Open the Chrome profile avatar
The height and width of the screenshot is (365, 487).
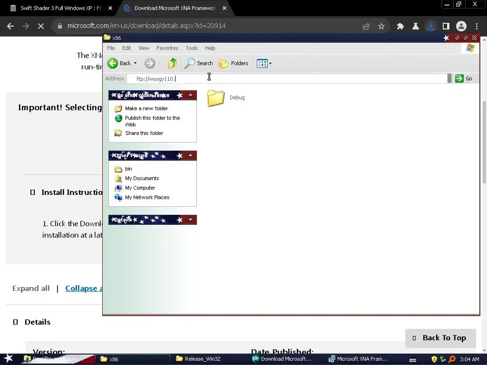point(461,26)
